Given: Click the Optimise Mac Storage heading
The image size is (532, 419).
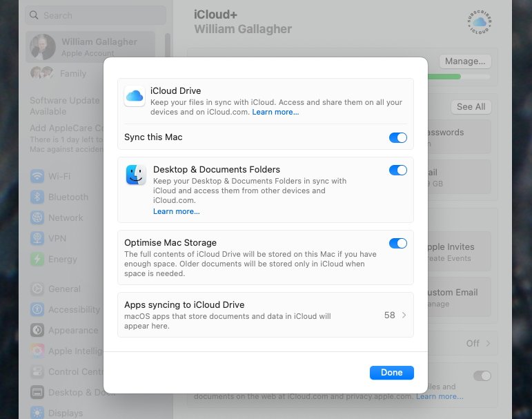Looking at the screenshot, I should point(170,243).
